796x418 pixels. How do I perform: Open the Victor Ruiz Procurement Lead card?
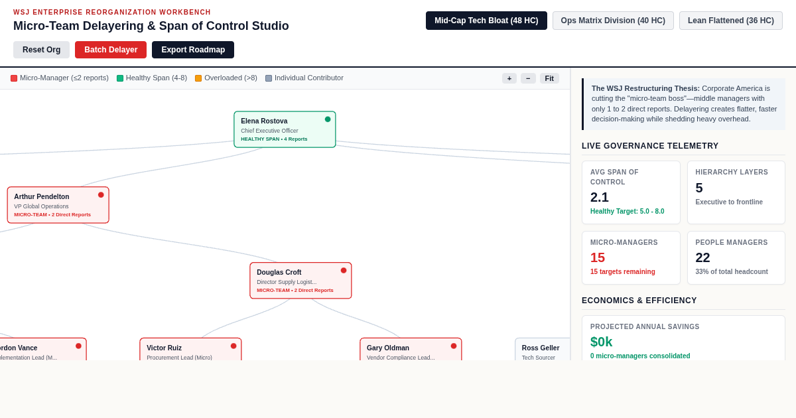click(x=190, y=350)
